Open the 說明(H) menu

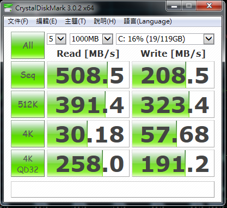point(105,21)
